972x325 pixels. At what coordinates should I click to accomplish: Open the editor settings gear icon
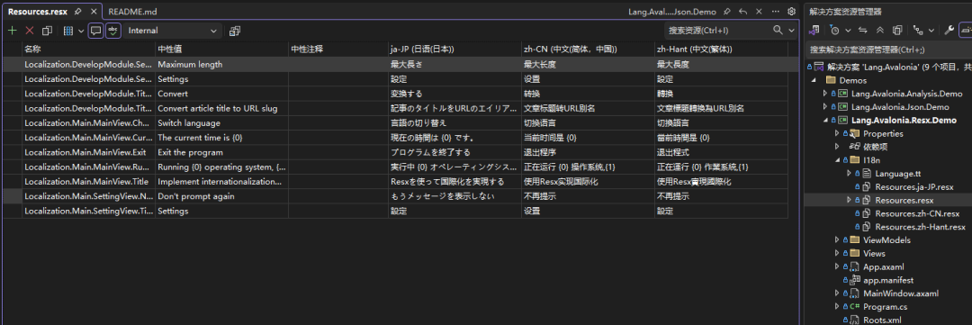click(x=791, y=11)
